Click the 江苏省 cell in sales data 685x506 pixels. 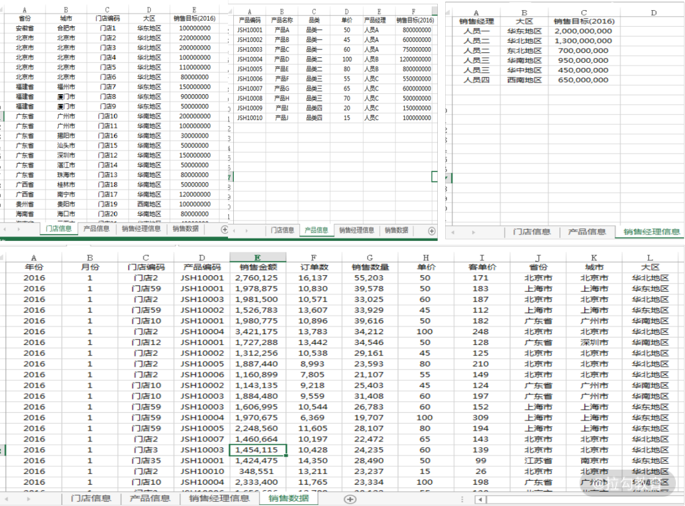point(538,460)
